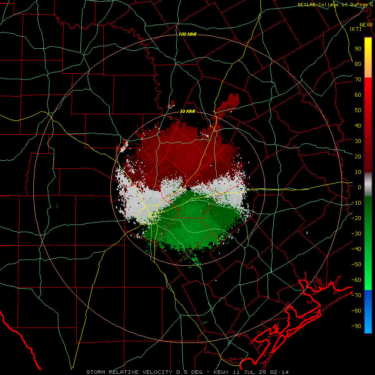Click the color scale value 80
Viewport: 375px width, 375px height.
pos(358,64)
